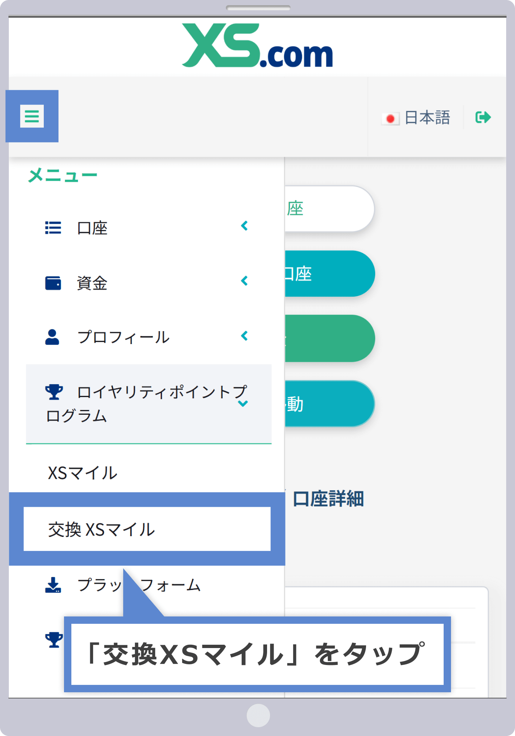Viewport: 515px width, 736px height.
Task: Click the download icon beside プラットフォーム
Action: [53, 585]
